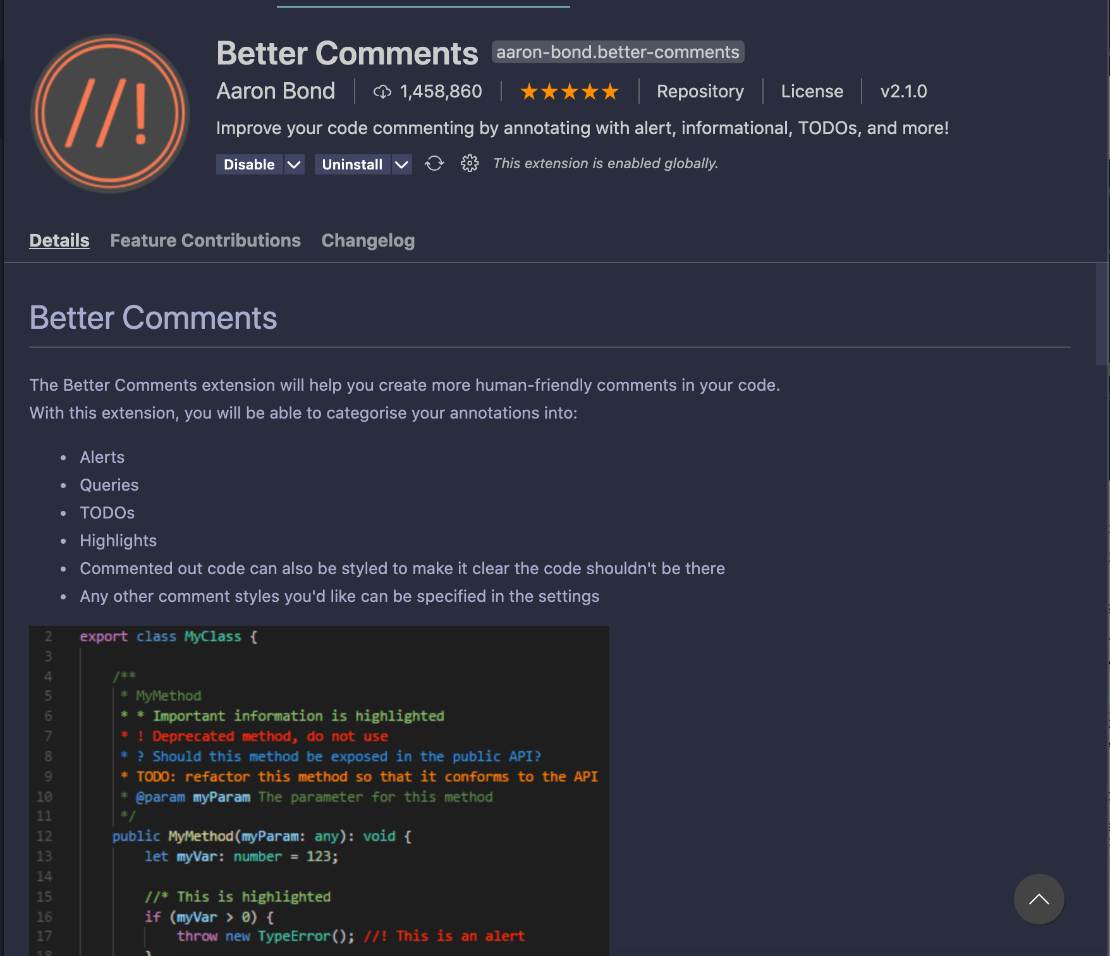Viewport: 1110px width, 956px height.
Task: Disable the Better Comments extension
Action: point(250,164)
